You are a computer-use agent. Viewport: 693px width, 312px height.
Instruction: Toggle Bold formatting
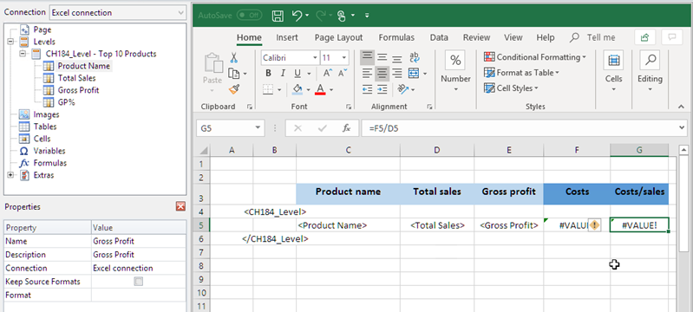click(268, 74)
